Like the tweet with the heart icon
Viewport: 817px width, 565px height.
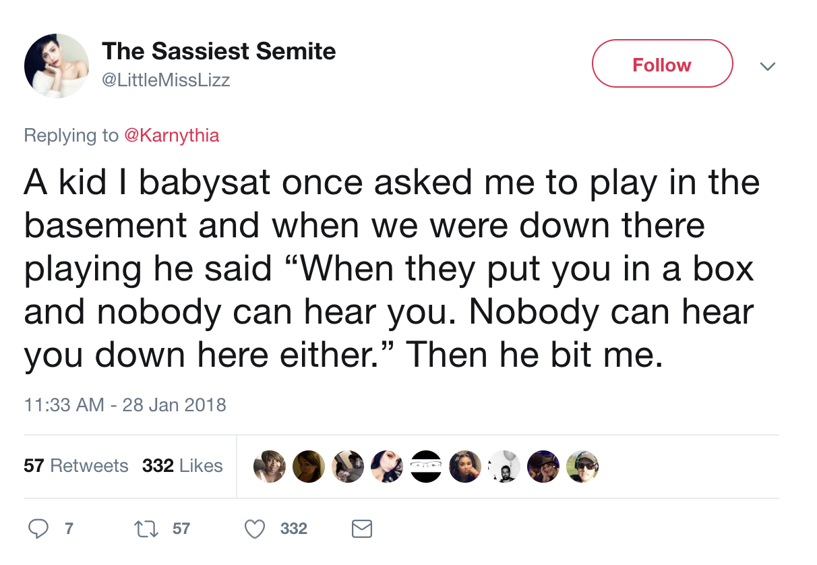tap(255, 529)
